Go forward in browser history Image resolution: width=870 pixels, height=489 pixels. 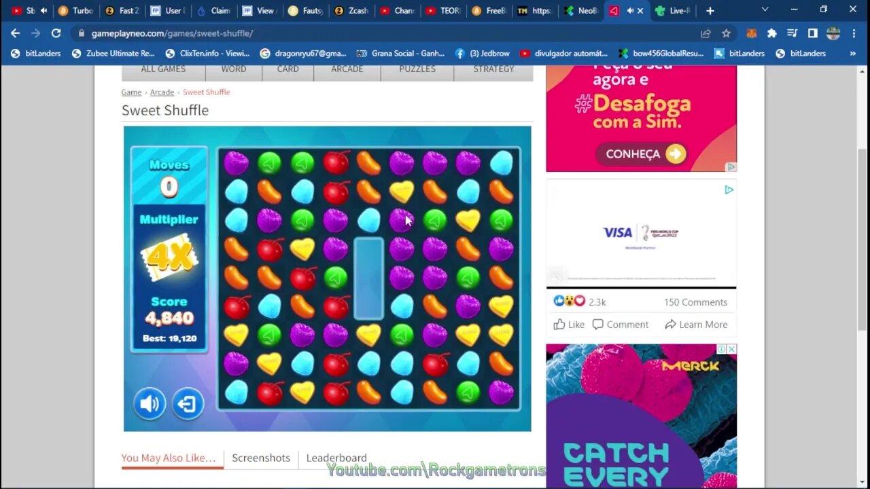point(36,33)
